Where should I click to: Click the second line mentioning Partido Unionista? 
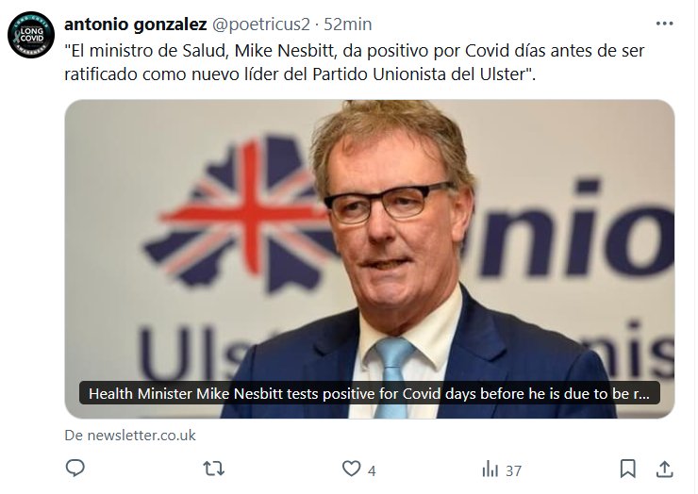[x=300, y=74]
